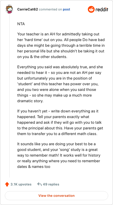Viewport: 113px width, 205px height.
Task: Click the 'View the conversation' button
Action: 56,196
